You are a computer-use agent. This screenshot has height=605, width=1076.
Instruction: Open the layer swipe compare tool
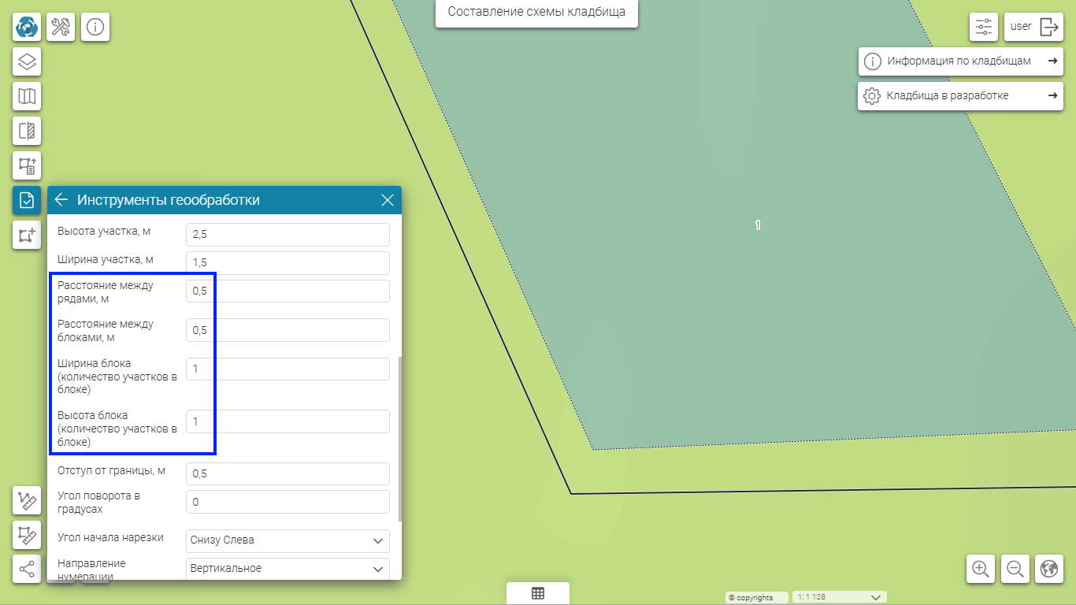[27, 131]
